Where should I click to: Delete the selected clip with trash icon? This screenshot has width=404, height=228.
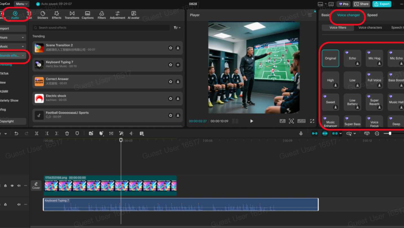coord(67,134)
